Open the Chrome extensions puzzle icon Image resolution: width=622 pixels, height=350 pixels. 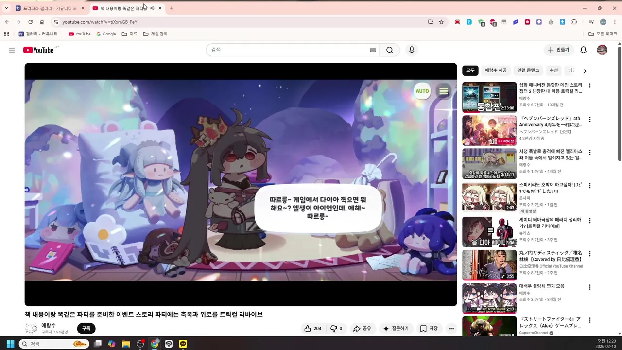pos(574,22)
